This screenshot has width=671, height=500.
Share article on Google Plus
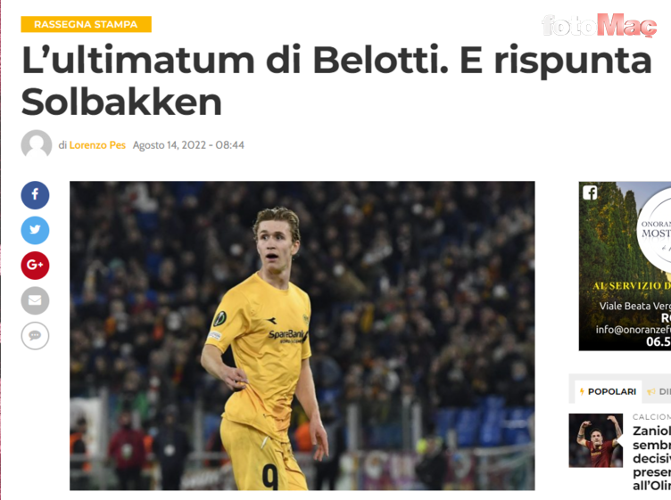(x=35, y=266)
